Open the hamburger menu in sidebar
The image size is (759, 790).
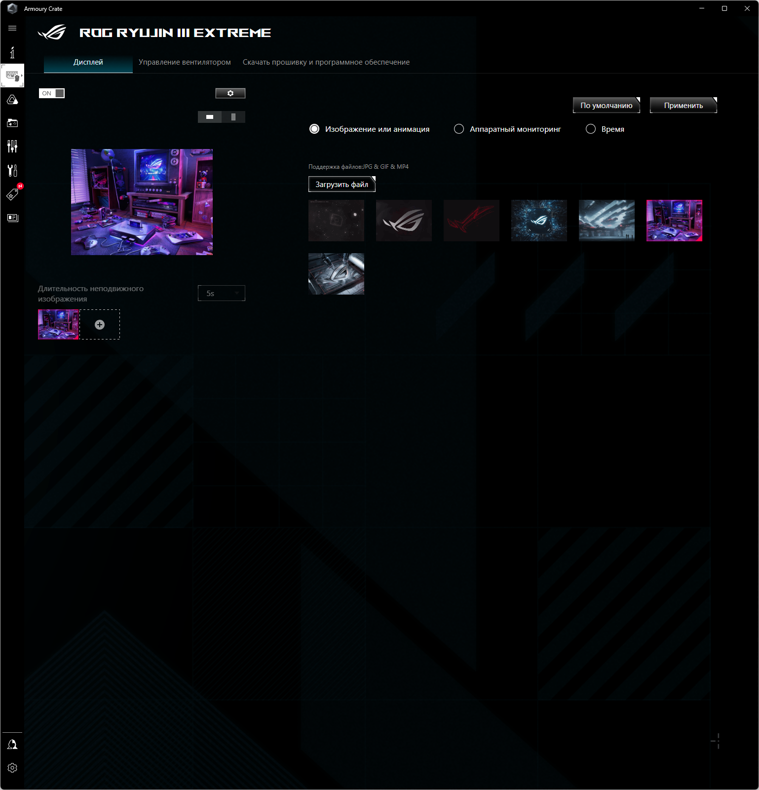tap(12, 28)
